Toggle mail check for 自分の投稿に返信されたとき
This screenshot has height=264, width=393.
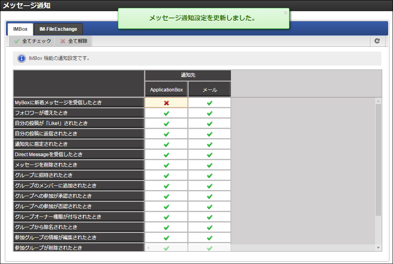210,134
